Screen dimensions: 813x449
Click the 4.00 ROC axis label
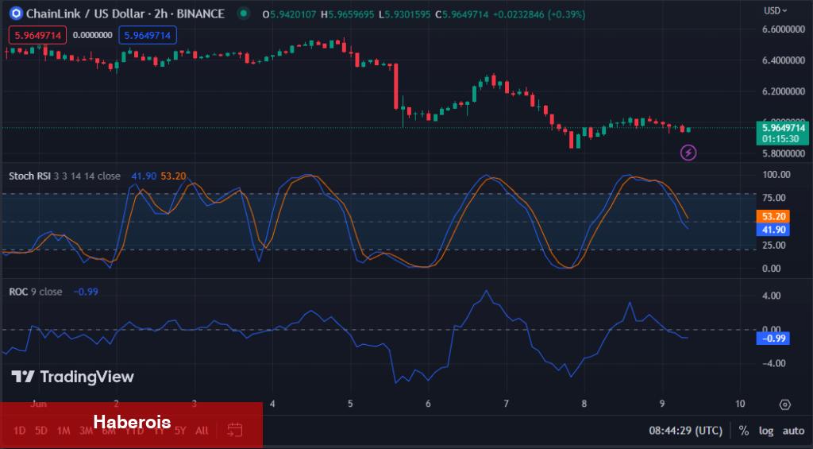click(771, 296)
